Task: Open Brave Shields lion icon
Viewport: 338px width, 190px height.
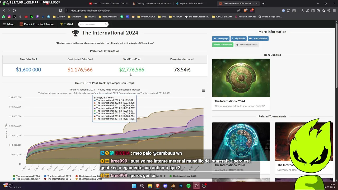Action: coord(245,11)
